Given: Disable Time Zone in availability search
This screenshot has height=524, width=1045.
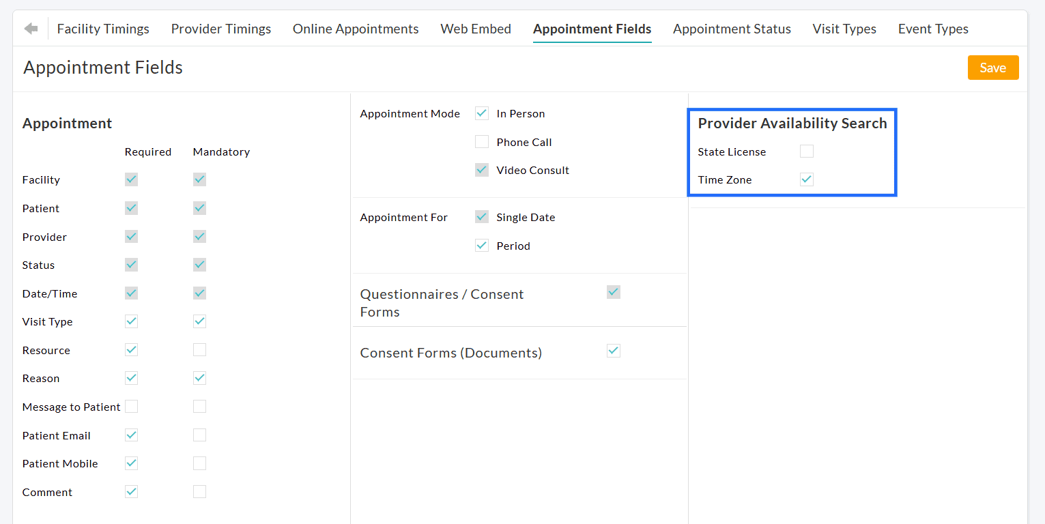Looking at the screenshot, I should [806, 179].
